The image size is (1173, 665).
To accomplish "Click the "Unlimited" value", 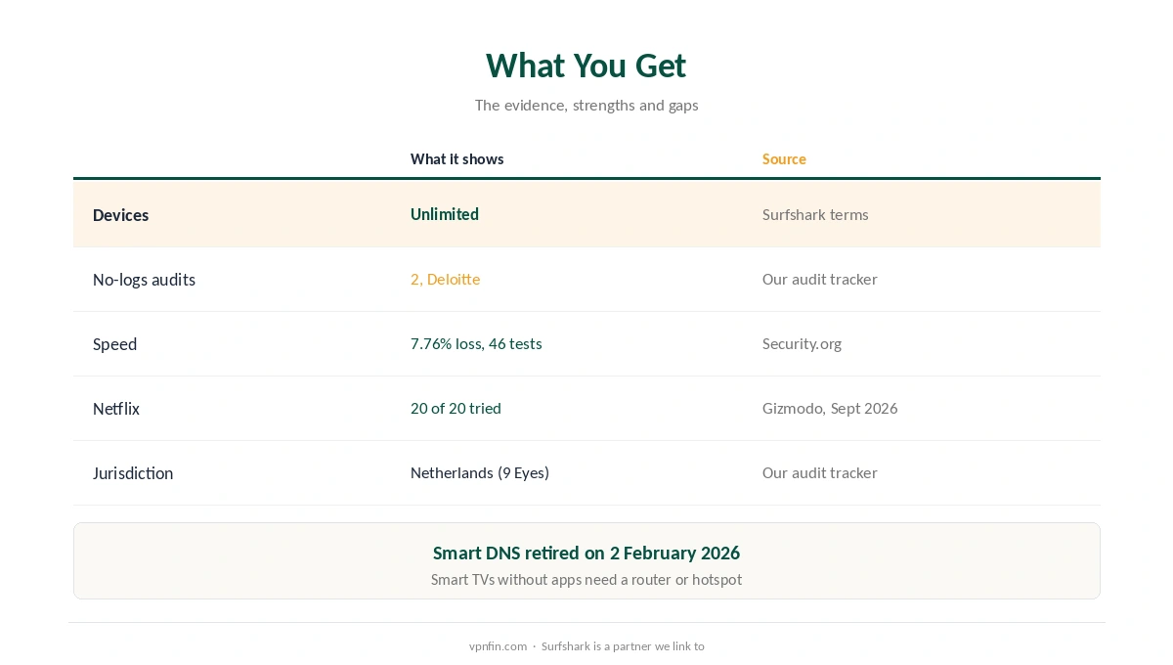I will pos(445,214).
